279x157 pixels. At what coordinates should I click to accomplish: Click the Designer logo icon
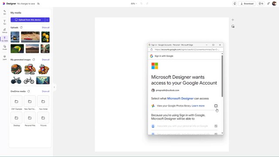[4, 3]
